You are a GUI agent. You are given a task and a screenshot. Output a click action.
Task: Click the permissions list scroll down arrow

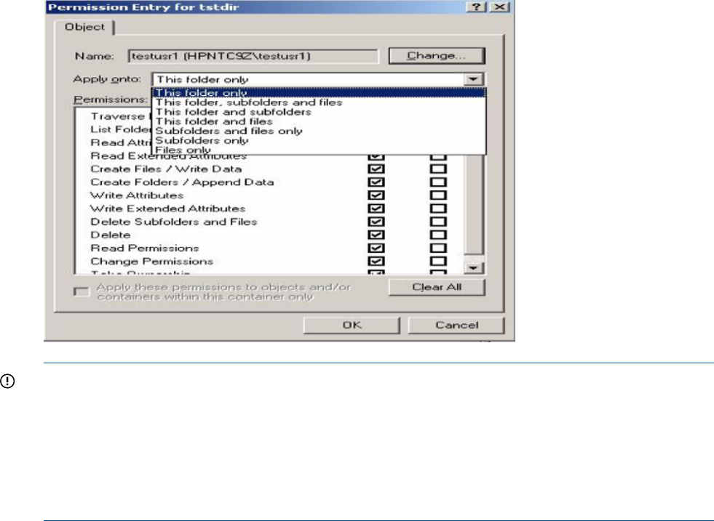(x=475, y=268)
